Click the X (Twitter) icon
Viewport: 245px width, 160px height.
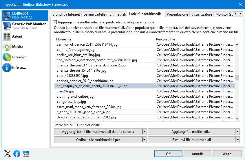[7, 154]
